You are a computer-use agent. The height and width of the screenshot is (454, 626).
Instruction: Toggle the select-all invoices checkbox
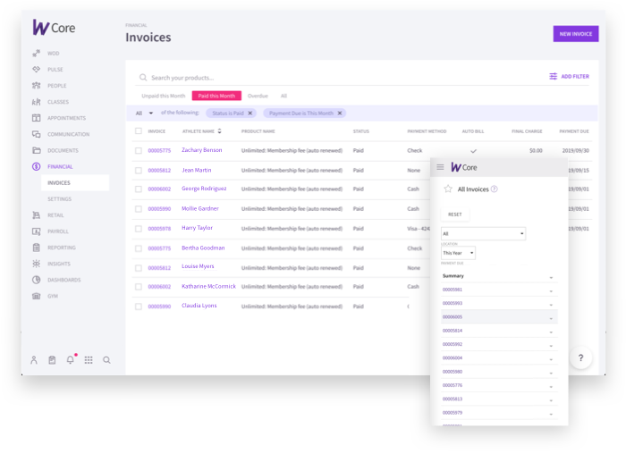coord(138,130)
